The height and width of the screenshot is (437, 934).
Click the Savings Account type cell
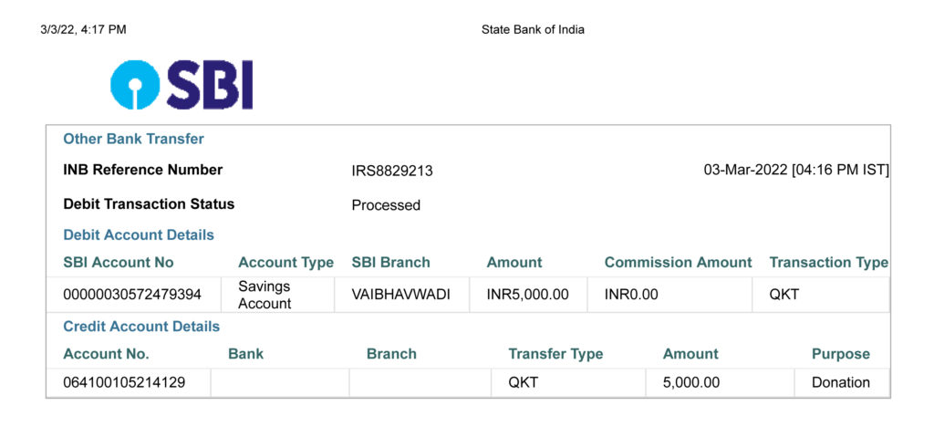pyautogui.click(x=277, y=295)
